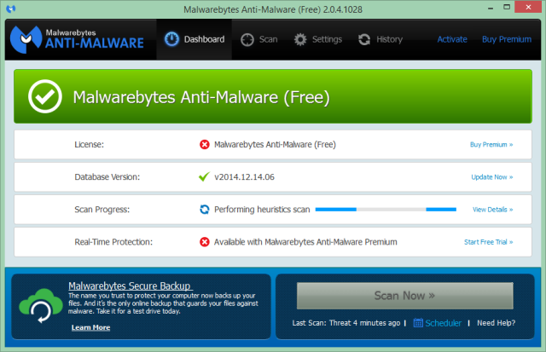
Task: Open the Scheduler link
Action: click(443, 323)
